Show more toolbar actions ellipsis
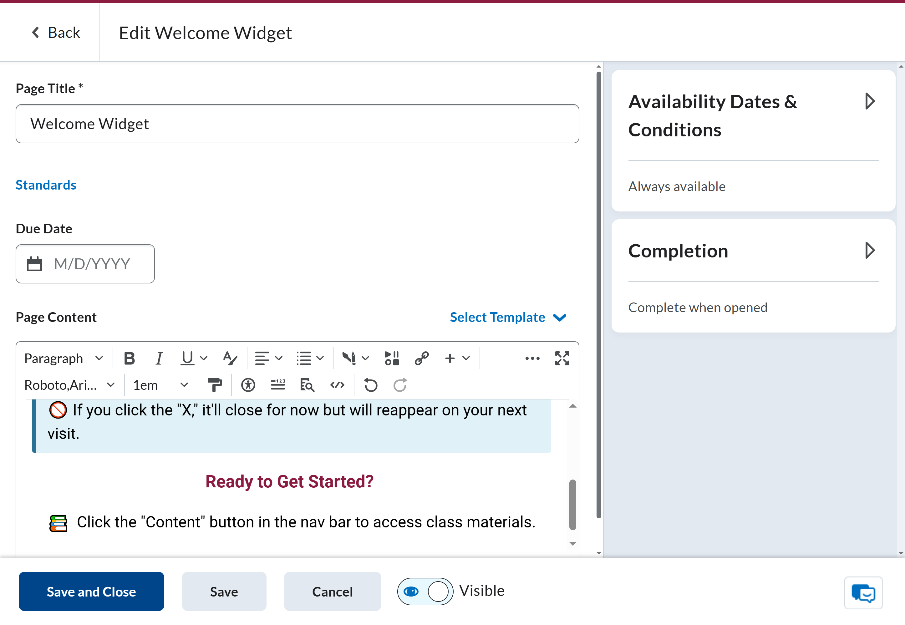The height and width of the screenshot is (625, 905). pyautogui.click(x=532, y=358)
